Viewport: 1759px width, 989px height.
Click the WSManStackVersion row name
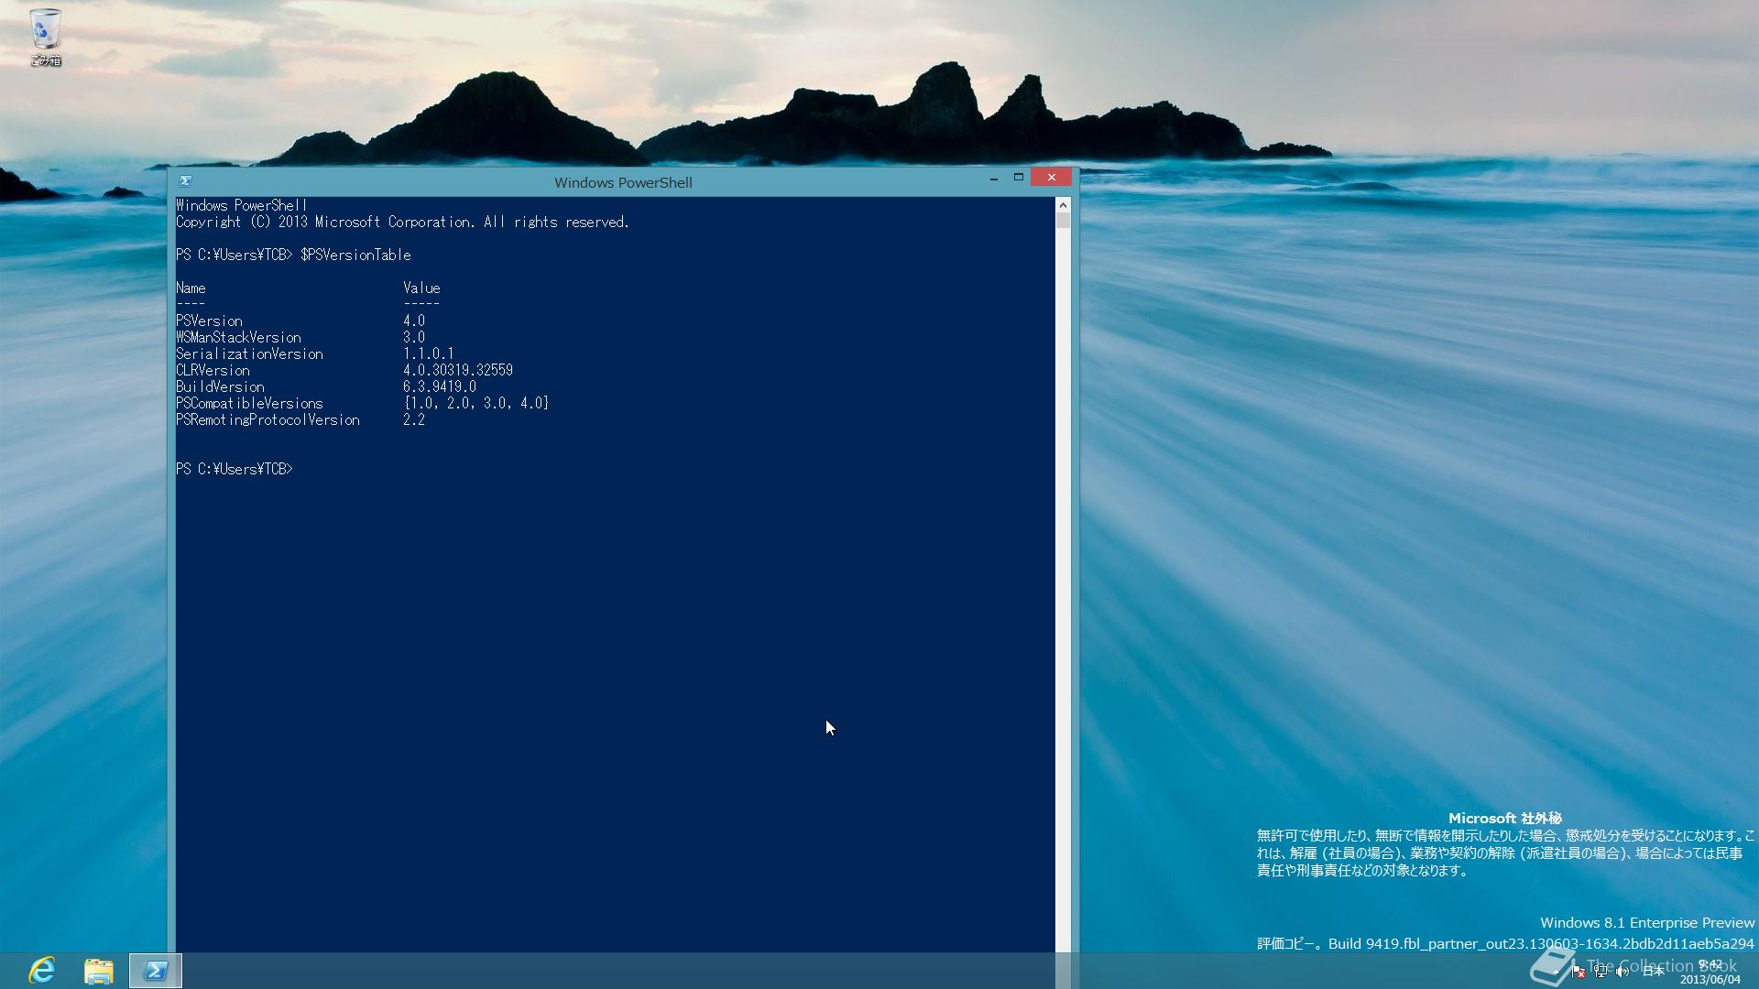[x=238, y=337]
